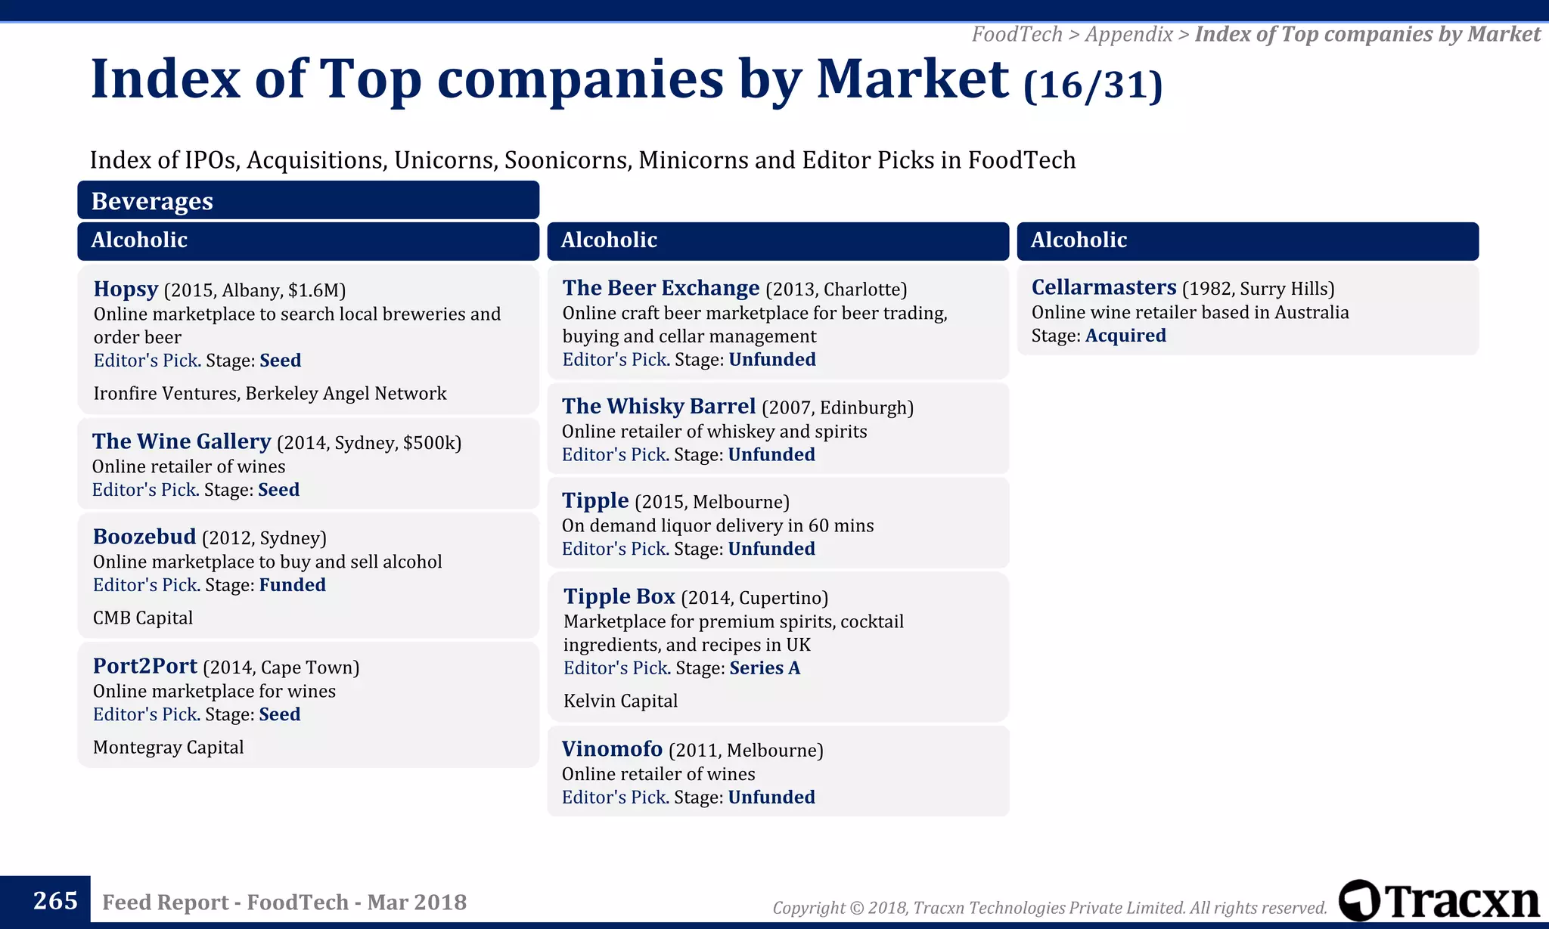Select the right column Alcoholic header
Image resolution: width=1549 pixels, height=929 pixels.
(1248, 240)
